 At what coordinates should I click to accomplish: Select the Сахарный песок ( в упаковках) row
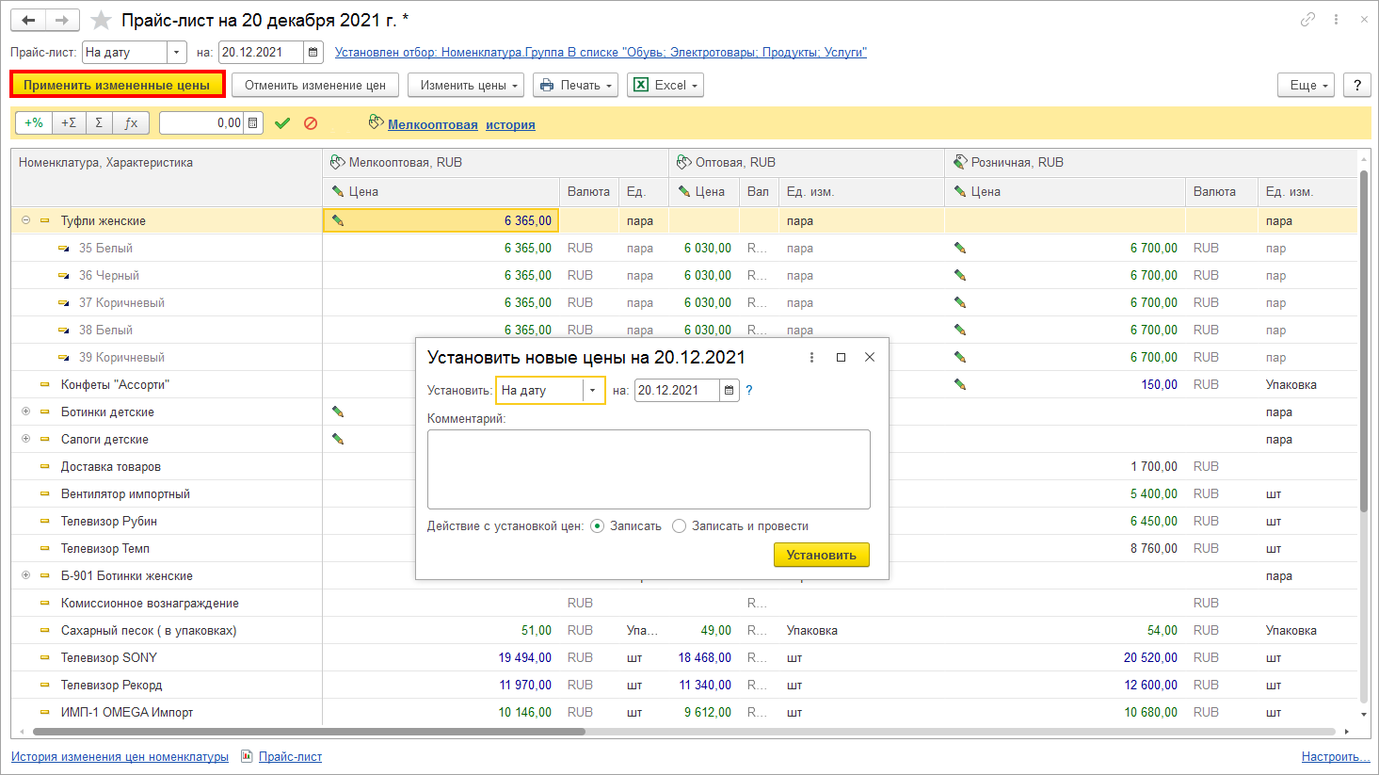click(684, 630)
